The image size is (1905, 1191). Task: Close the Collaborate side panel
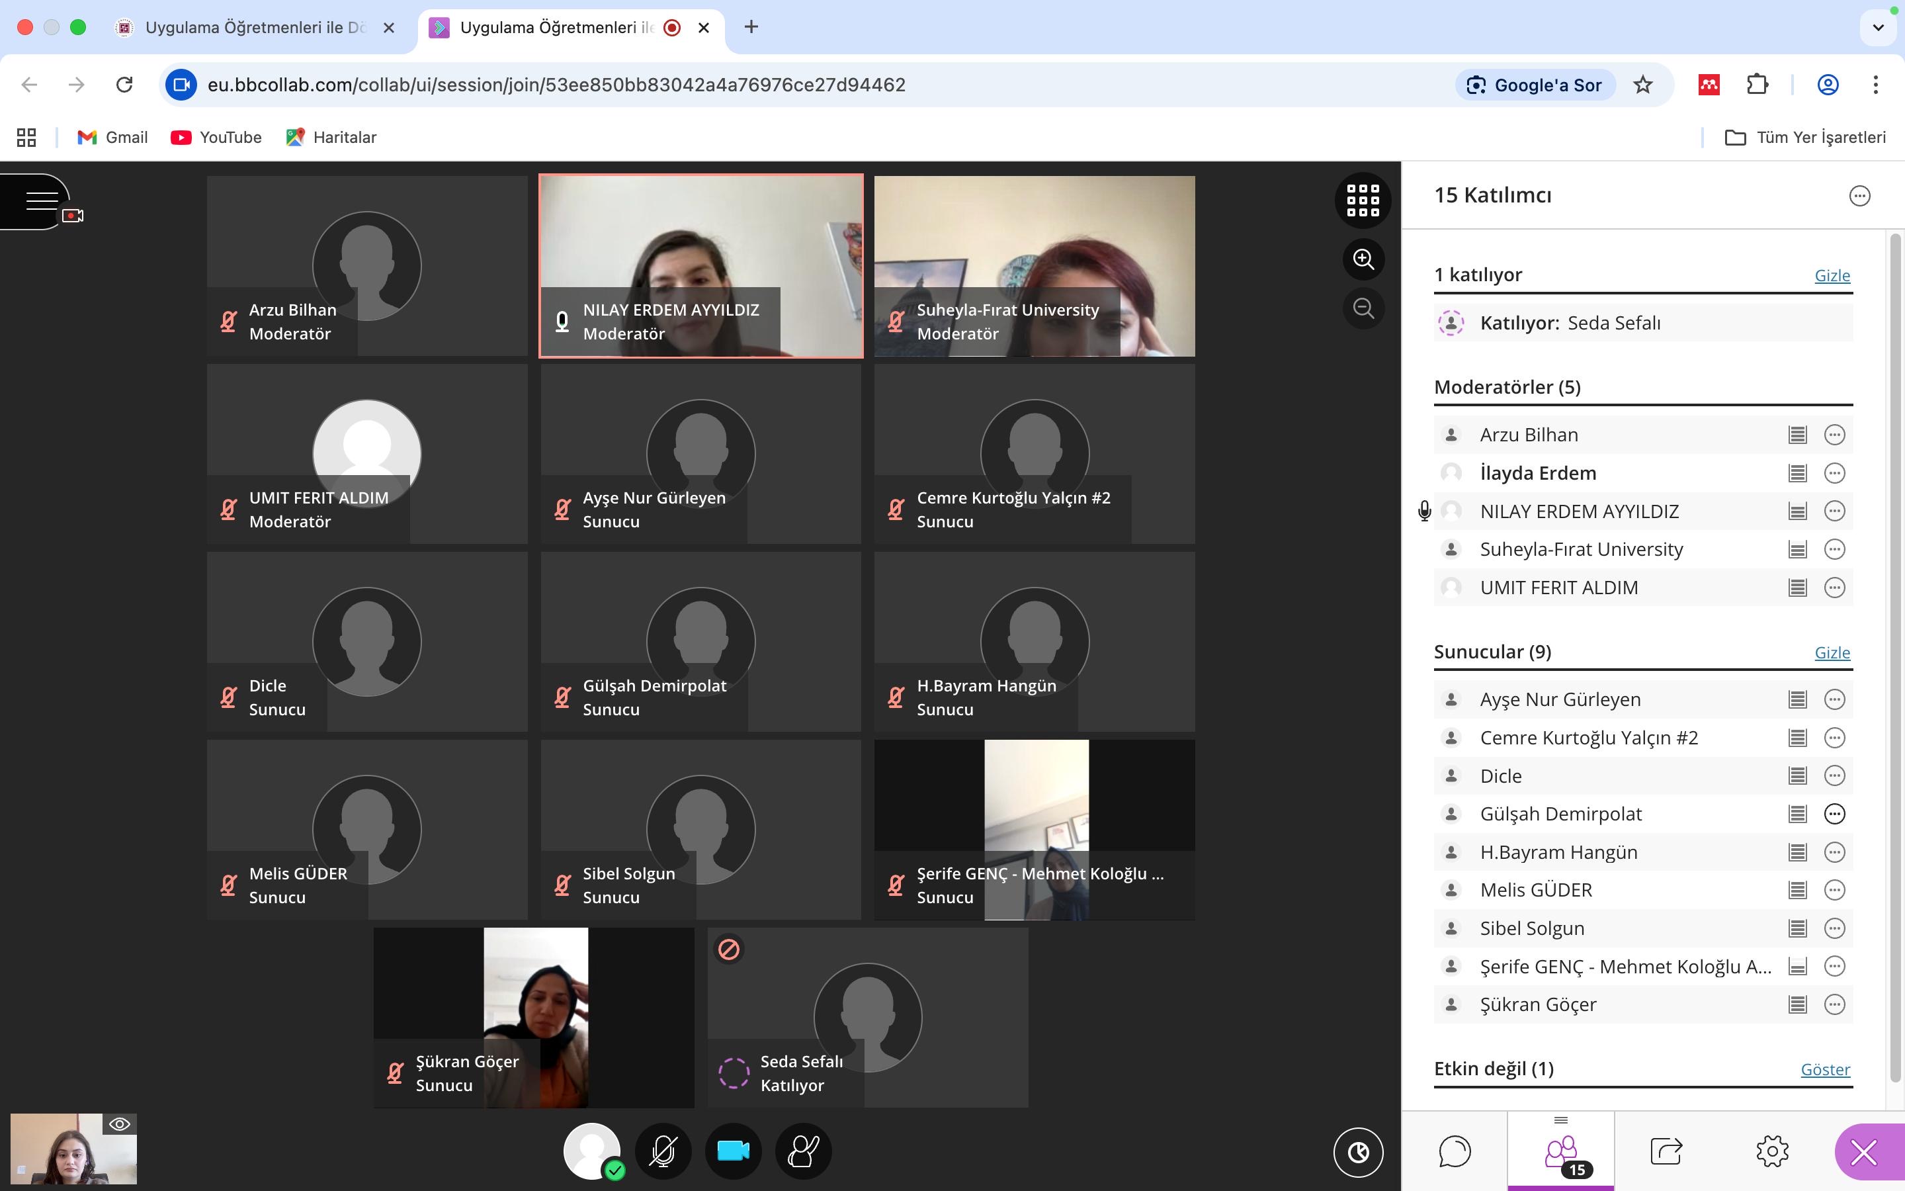(x=1863, y=1153)
